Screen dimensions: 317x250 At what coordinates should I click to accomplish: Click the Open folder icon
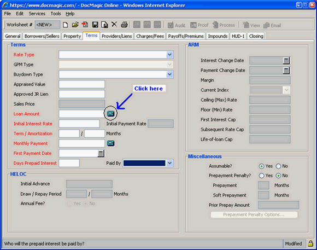tap(75, 25)
